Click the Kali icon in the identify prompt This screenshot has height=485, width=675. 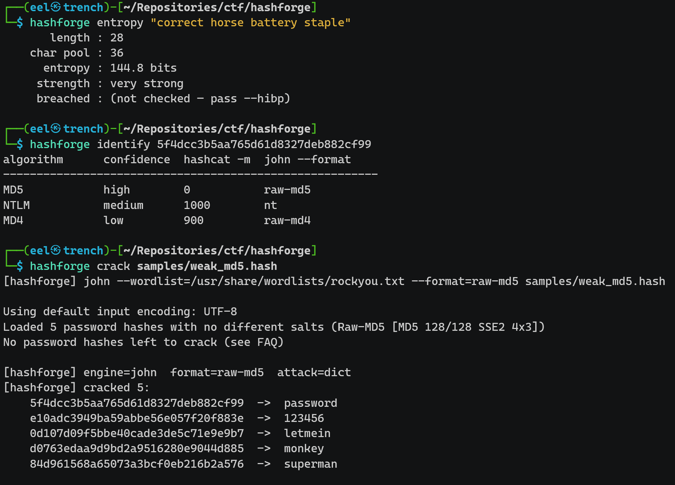(55, 128)
